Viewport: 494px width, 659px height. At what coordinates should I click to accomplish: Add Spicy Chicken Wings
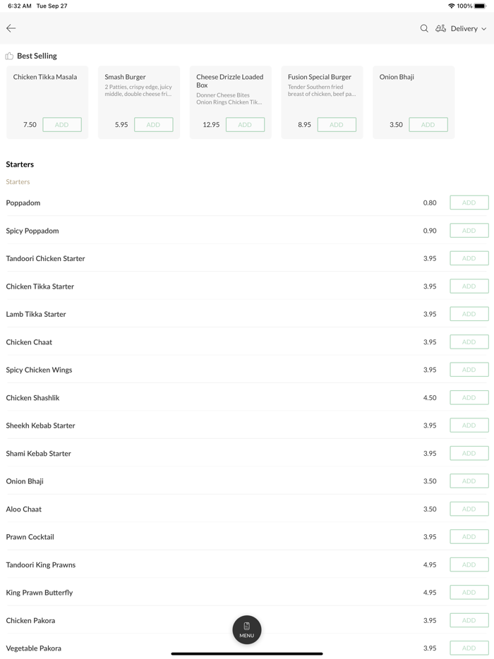[x=469, y=370]
